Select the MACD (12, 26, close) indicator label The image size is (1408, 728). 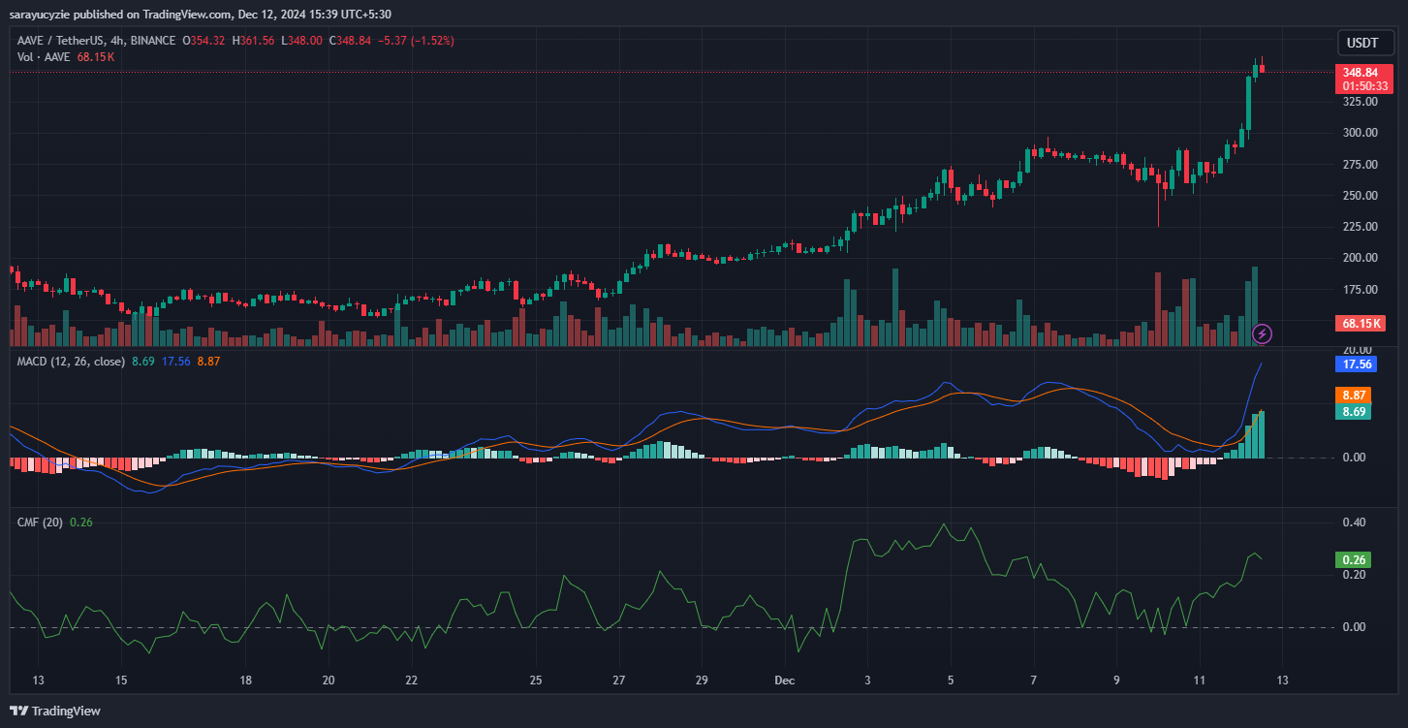(69, 361)
